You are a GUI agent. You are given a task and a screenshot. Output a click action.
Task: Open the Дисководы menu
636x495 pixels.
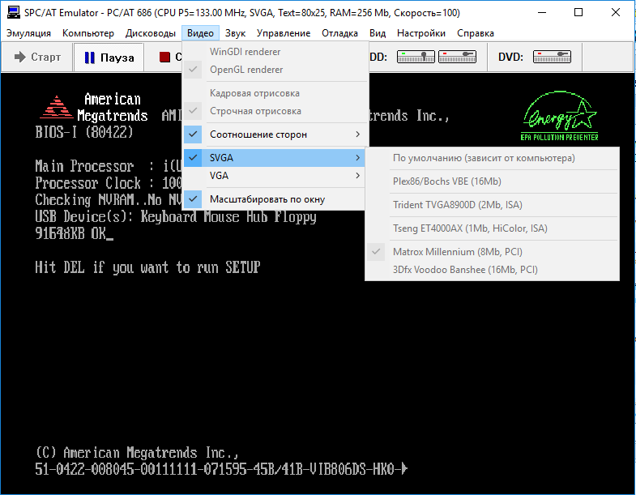tap(151, 33)
